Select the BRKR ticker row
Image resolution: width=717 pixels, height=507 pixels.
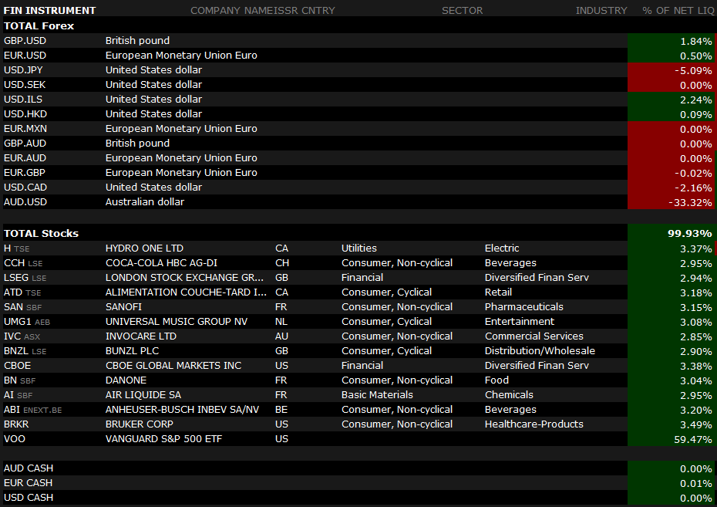click(358, 424)
